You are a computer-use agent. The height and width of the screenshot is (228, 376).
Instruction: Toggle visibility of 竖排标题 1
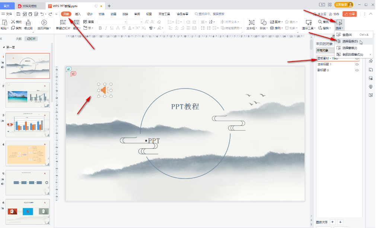pyautogui.click(x=357, y=64)
